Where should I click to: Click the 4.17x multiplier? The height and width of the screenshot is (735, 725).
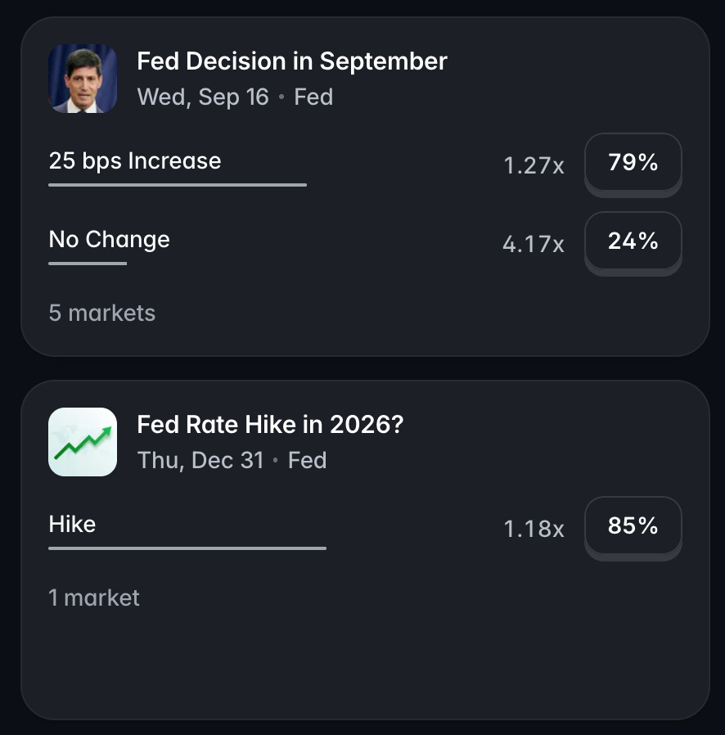(534, 244)
